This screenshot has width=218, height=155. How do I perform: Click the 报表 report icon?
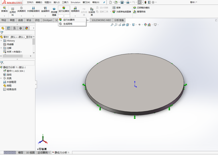[x=114, y=8]
